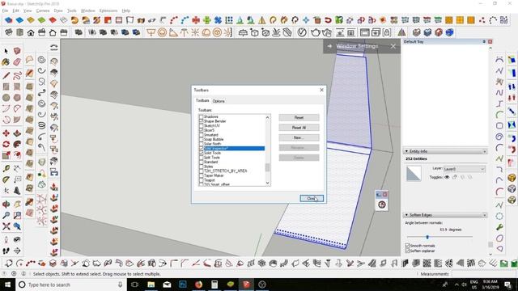Click the Windows search box
Screen dimensions: 518x291
[70, 285]
